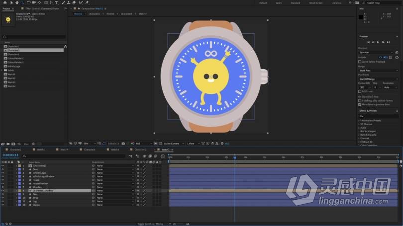Select Character3 in the Project panel
The height and width of the screenshot is (226, 403).
(x=13, y=54)
